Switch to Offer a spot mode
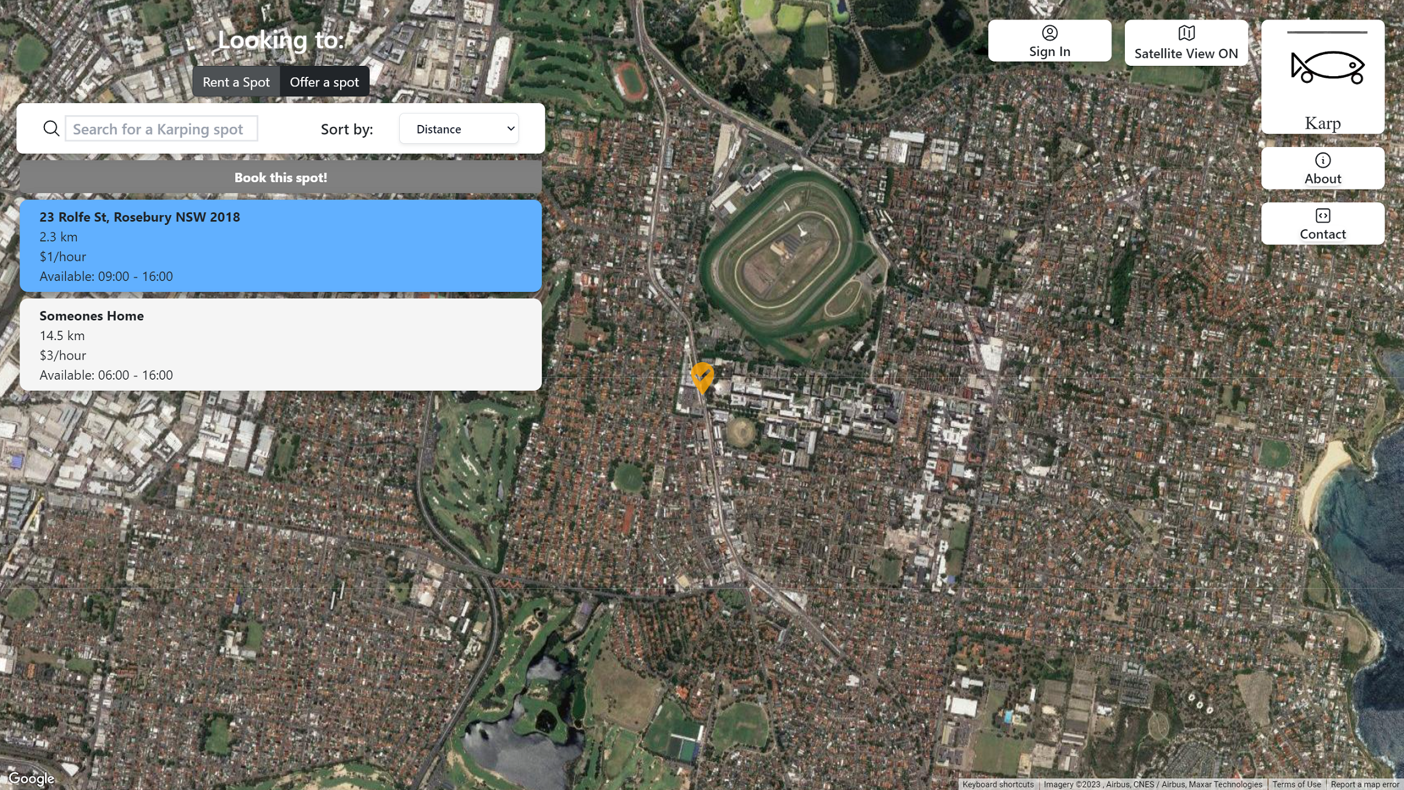1404x790 pixels. point(324,82)
